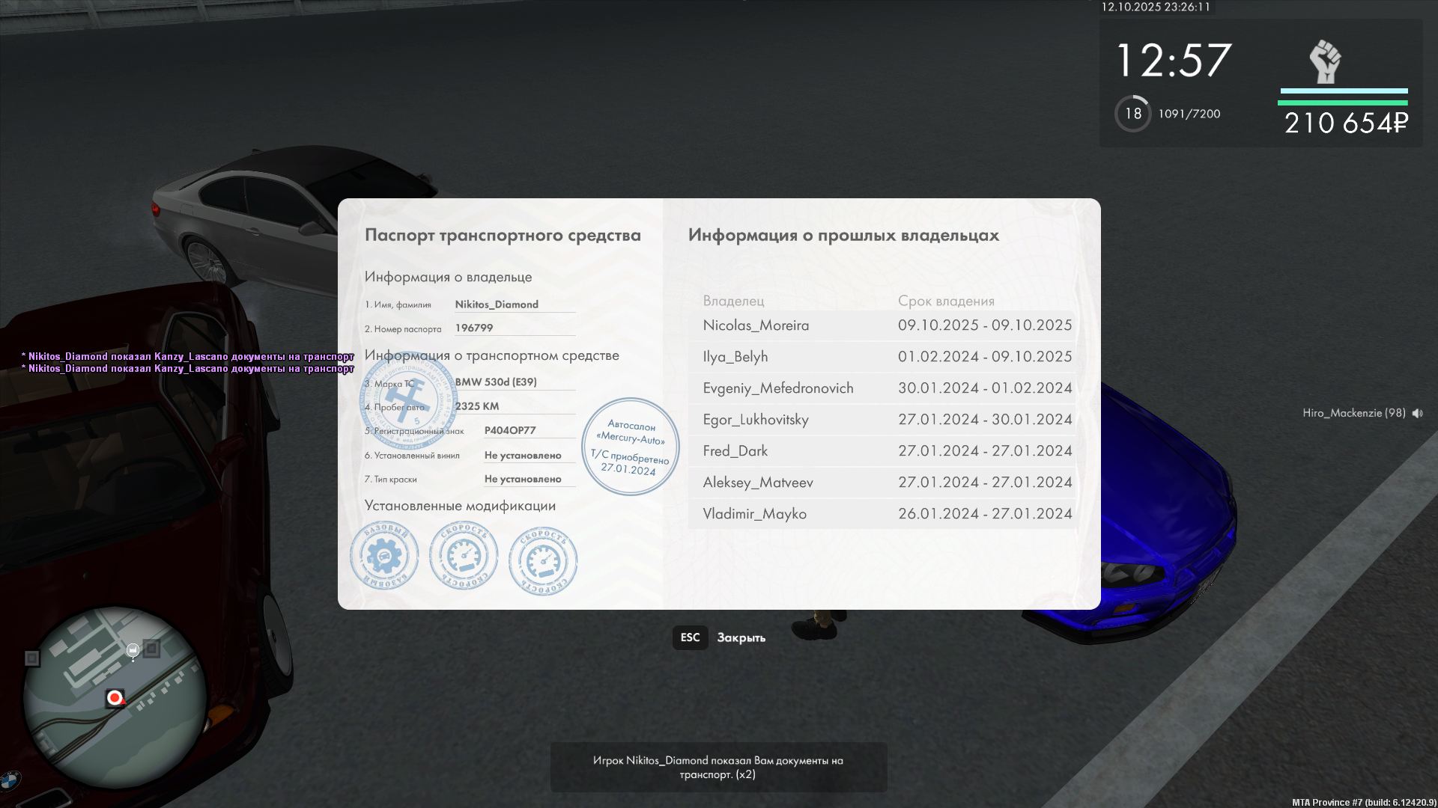Select the Vladimir_Mayko previous owner row
The width and height of the screenshot is (1438, 808).
[x=882, y=514]
